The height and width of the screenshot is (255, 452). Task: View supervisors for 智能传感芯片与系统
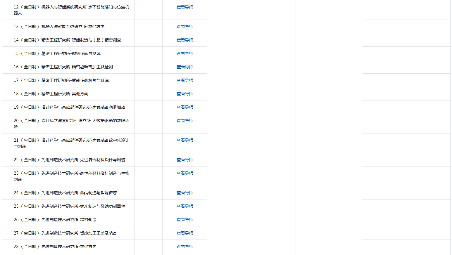[184, 80]
